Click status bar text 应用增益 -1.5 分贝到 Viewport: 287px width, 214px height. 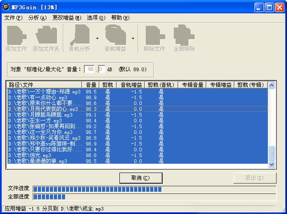32,209
